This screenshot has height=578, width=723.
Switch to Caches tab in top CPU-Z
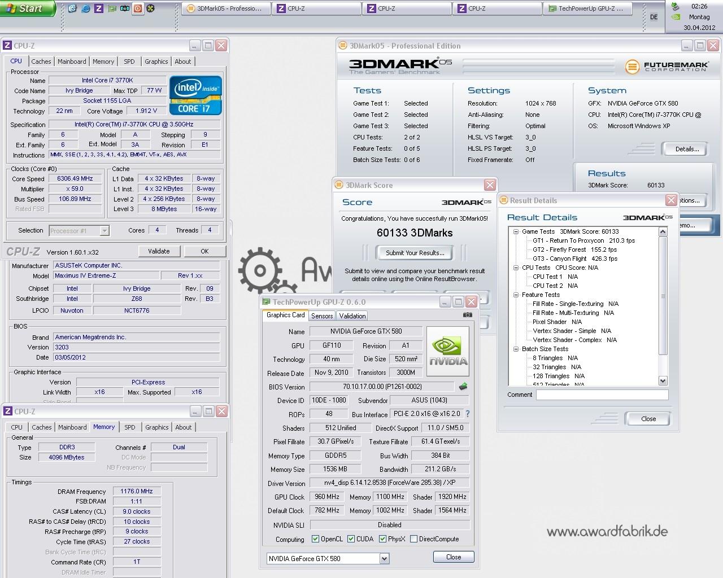41,62
